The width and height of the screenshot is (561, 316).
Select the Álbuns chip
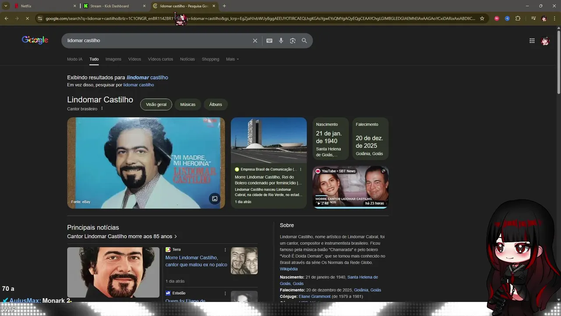216,104
